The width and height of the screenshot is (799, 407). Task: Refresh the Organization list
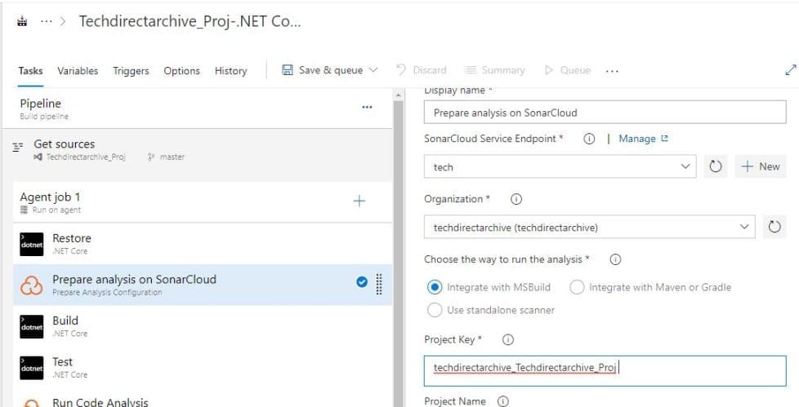pyautogui.click(x=774, y=228)
